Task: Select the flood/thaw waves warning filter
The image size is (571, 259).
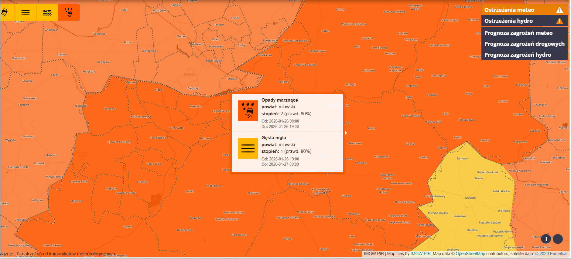Action: [47, 13]
